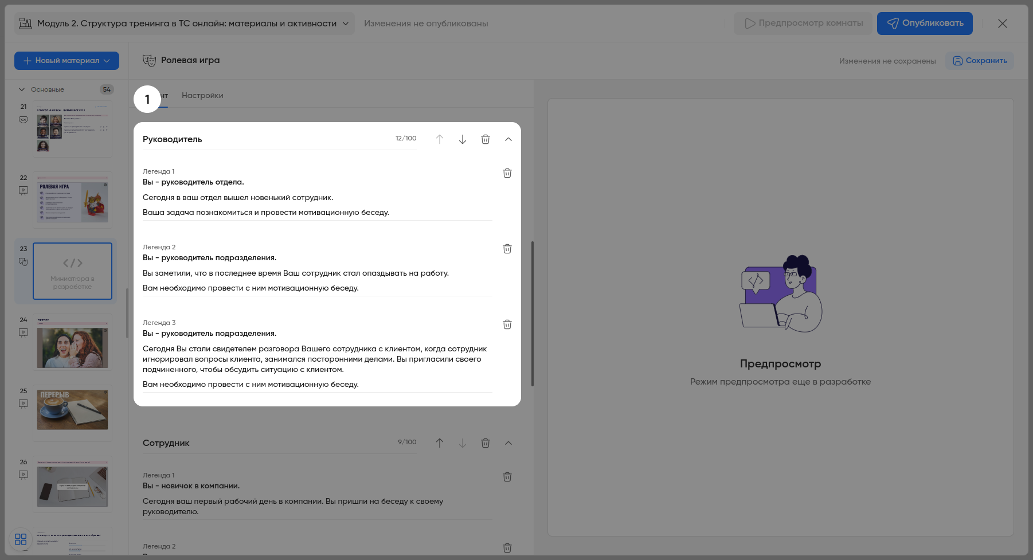The width and height of the screenshot is (1033, 560).
Task: Click the Опубликовать button
Action: 924,24
